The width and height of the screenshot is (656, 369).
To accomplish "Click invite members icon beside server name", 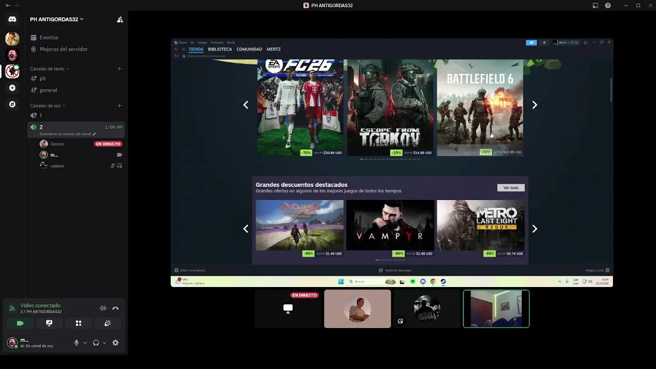I will [120, 19].
